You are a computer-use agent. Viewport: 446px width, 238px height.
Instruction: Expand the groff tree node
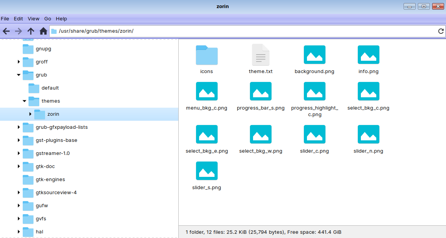(18, 62)
